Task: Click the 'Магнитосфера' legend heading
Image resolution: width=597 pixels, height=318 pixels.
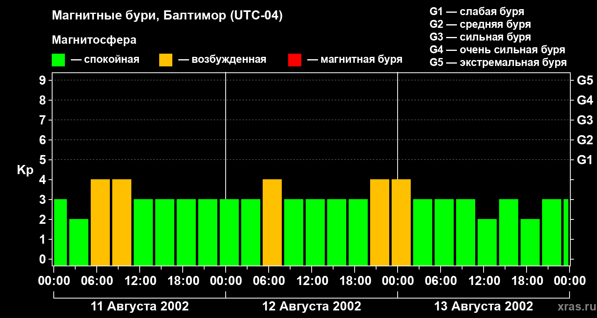Action: (x=94, y=40)
